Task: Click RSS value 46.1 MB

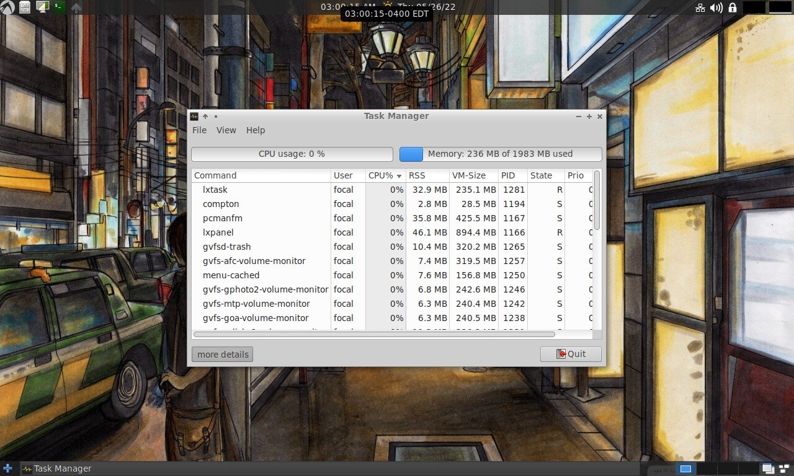Action: 430,232
